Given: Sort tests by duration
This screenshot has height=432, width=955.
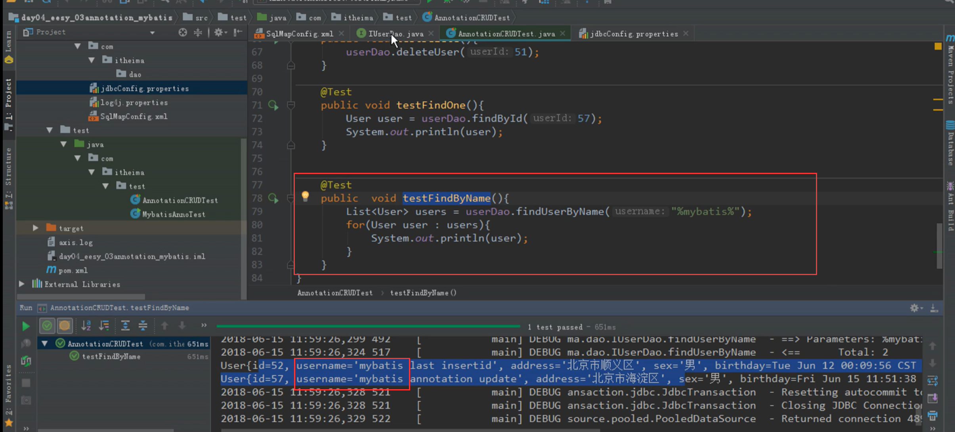Looking at the screenshot, I should pos(104,326).
